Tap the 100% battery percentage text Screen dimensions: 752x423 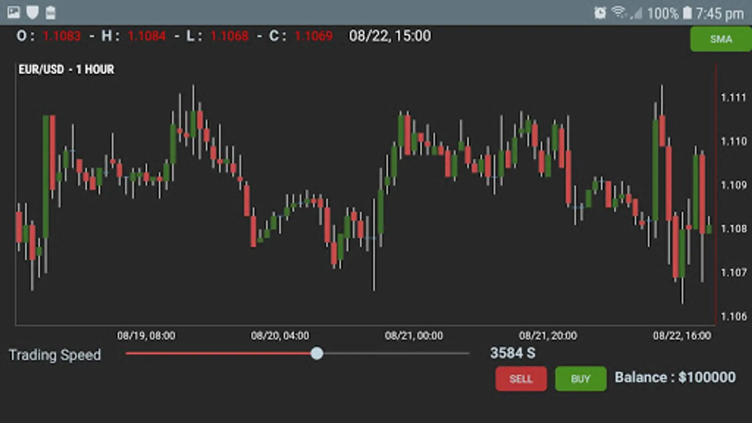tap(663, 14)
